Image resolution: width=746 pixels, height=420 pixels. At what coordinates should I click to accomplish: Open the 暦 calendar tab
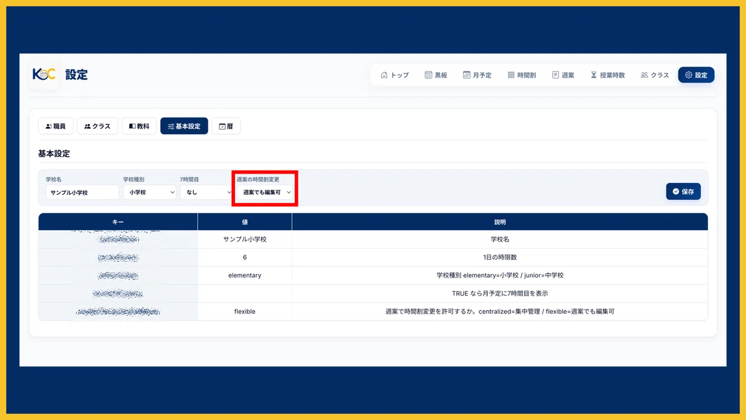click(226, 126)
